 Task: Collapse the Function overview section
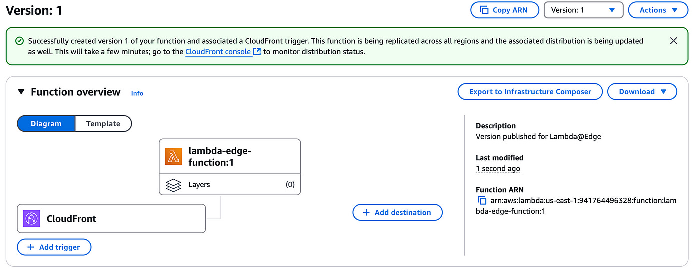coord(21,92)
